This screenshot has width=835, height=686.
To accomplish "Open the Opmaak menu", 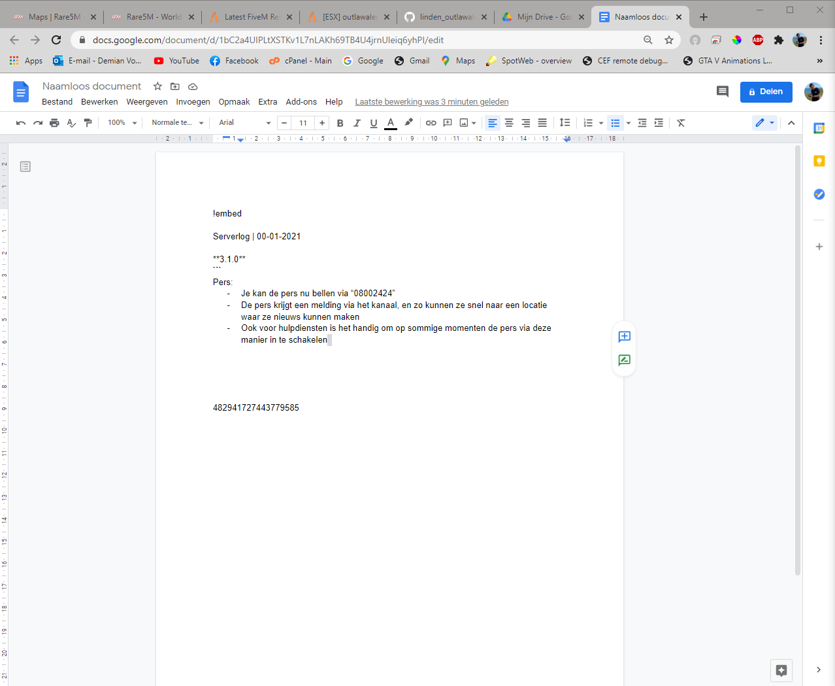I will click(234, 102).
